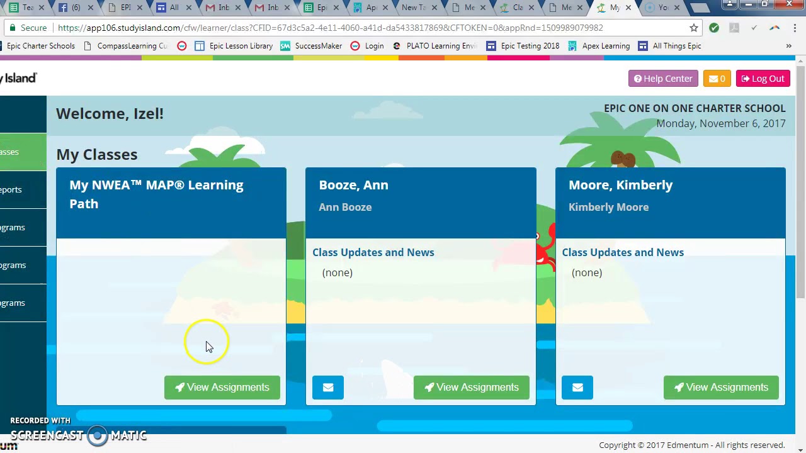Open the Apex Learning bookmark
Screen dimensions: 806x453
599,46
